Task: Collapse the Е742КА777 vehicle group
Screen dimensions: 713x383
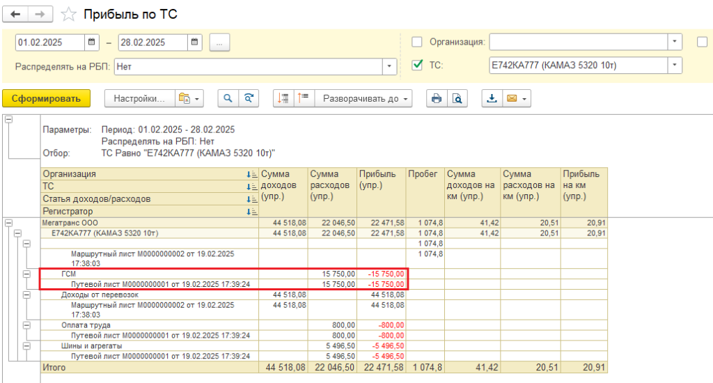Action: coord(17,233)
